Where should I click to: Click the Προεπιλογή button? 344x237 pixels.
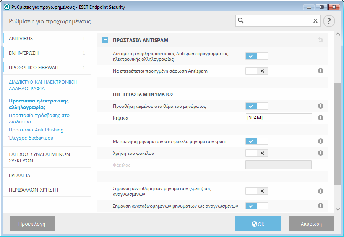pyautogui.click(x=32, y=224)
